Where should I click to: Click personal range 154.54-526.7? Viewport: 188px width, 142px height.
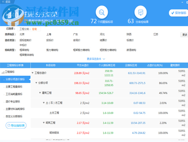(x=106, y=93)
